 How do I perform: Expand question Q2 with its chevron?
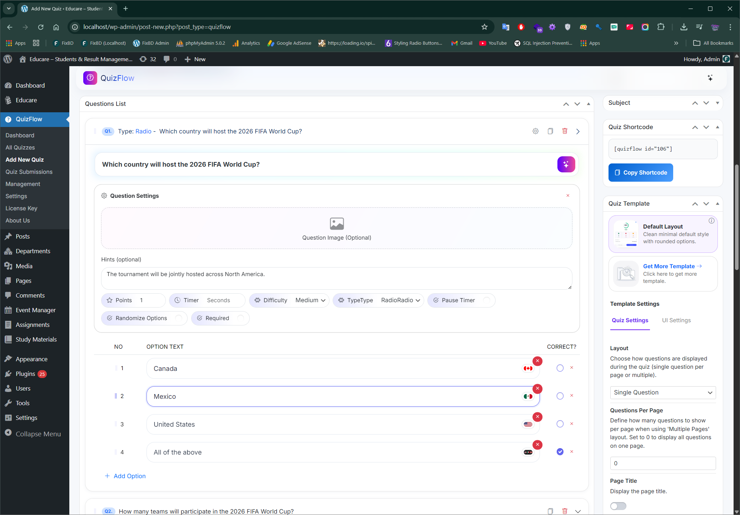[x=578, y=511]
